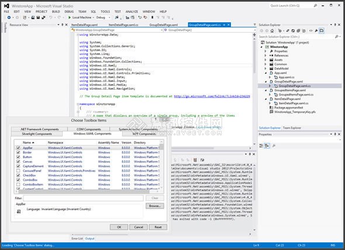Image resolution: width=345 pixels, height=250 pixels.
Task: Click the Categorized icon in Properties panel
Action: point(261,146)
